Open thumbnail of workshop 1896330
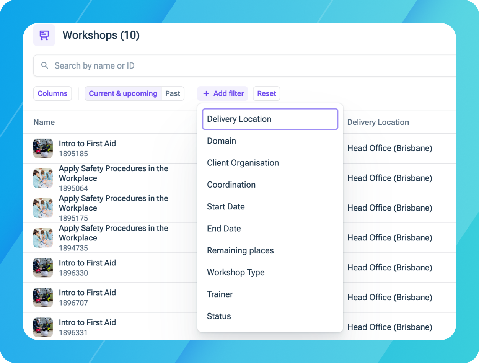479x363 pixels. (43, 268)
